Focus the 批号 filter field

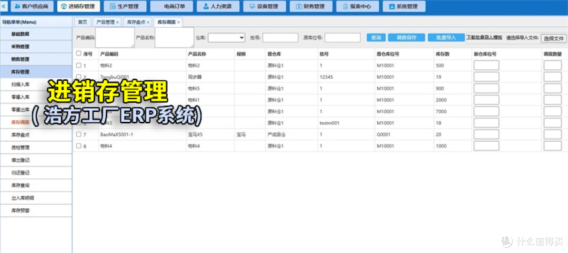point(280,38)
